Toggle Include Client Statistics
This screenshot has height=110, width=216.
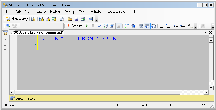pos(133,26)
